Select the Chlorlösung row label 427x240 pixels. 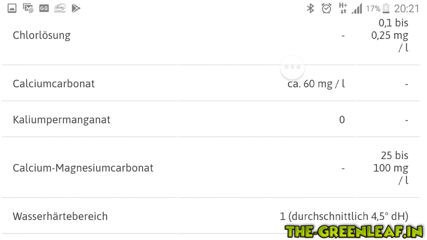[x=42, y=35]
